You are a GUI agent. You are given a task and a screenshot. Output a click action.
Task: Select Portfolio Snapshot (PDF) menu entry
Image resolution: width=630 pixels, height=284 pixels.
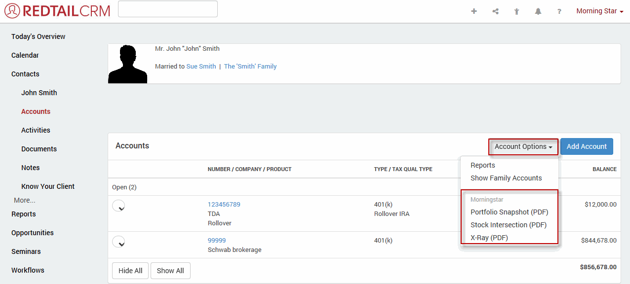tap(509, 212)
